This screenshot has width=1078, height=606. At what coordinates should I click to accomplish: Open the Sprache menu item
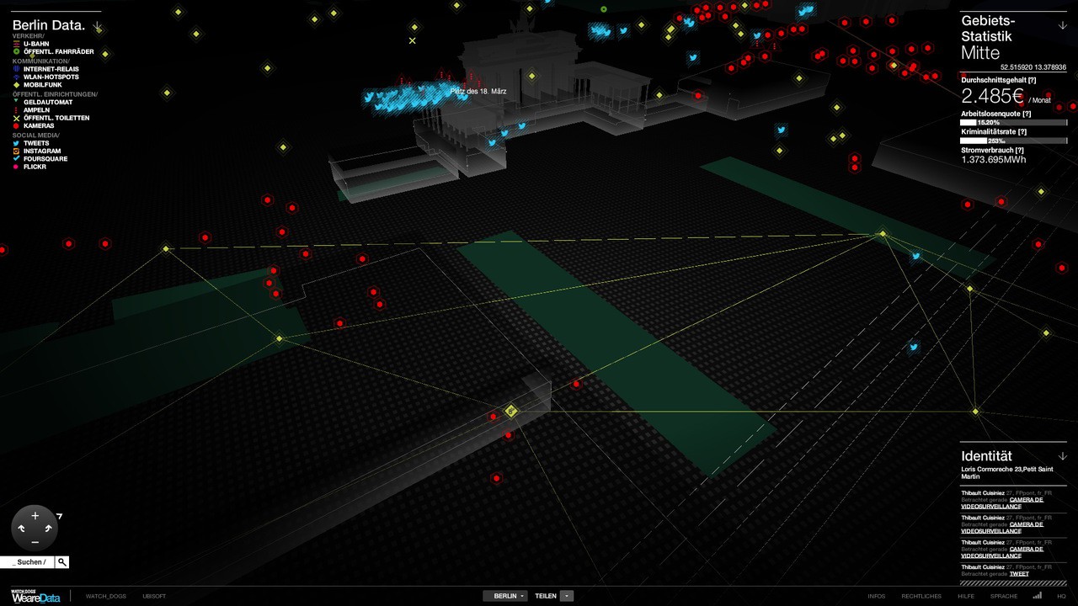[x=1004, y=596]
